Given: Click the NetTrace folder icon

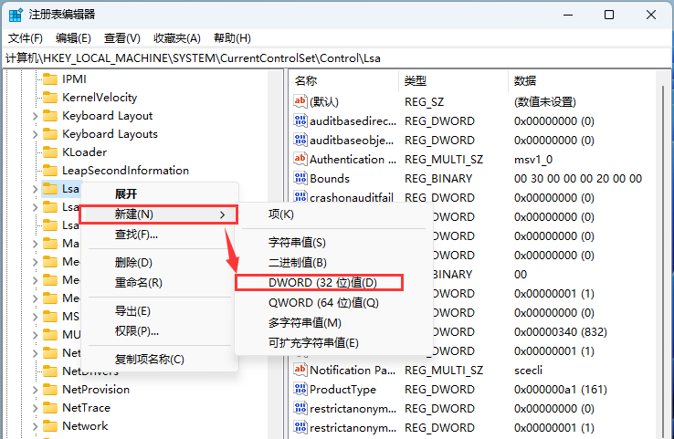Looking at the screenshot, I should click(x=50, y=408).
